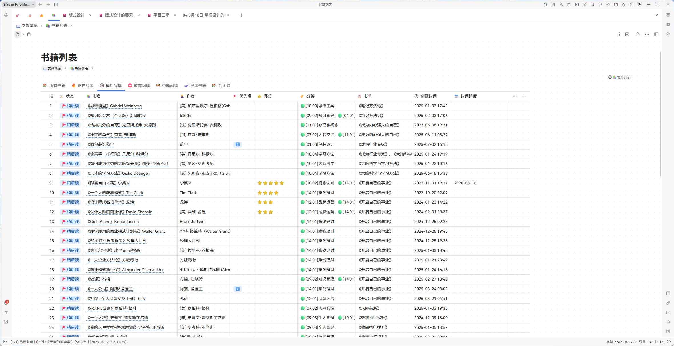Open the outline panel icon in right dock

click(x=668, y=15)
